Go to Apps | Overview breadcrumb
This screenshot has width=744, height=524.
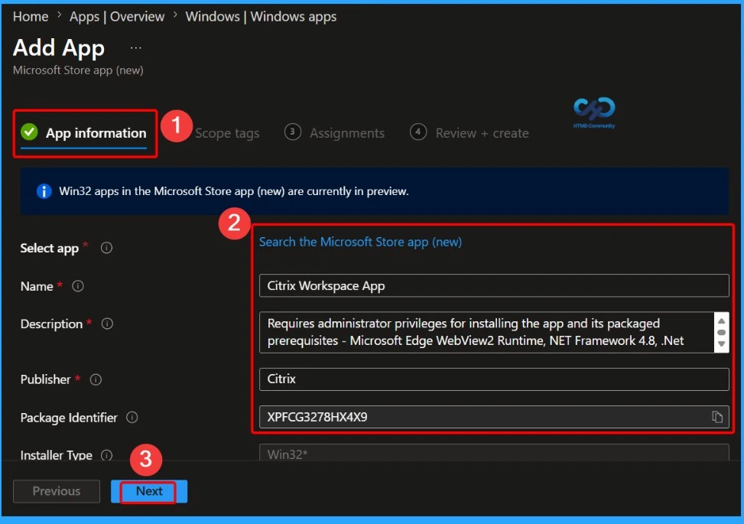tap(117, 17)
